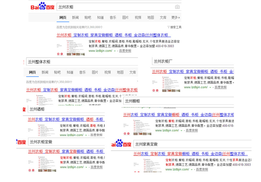Click the result thumbnail under 兰州酒柜 search

click(x=42, y=130)
